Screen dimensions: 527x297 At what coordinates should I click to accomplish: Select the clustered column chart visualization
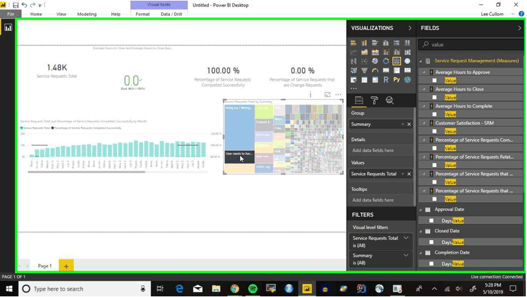click(386, 43)
